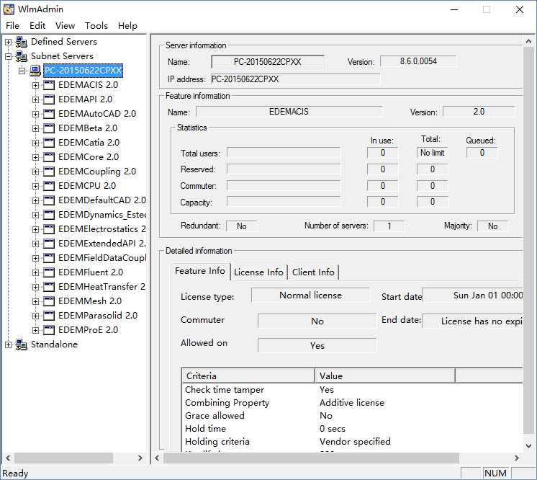The width and height of the screenshot is (537, 480).
Task: Collapse the PC-20150622CPXX server node
Action: point(22,71)
